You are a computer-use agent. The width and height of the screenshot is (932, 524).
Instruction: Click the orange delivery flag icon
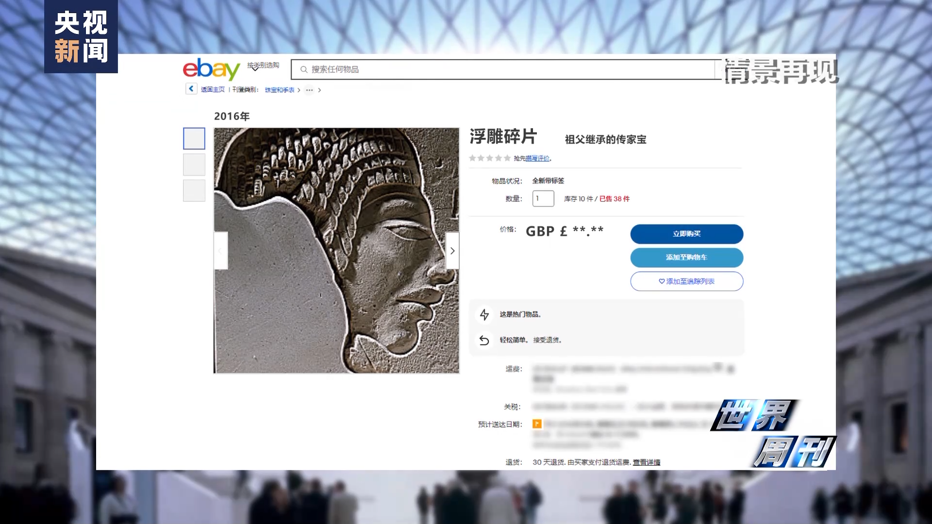click(537, 424)
